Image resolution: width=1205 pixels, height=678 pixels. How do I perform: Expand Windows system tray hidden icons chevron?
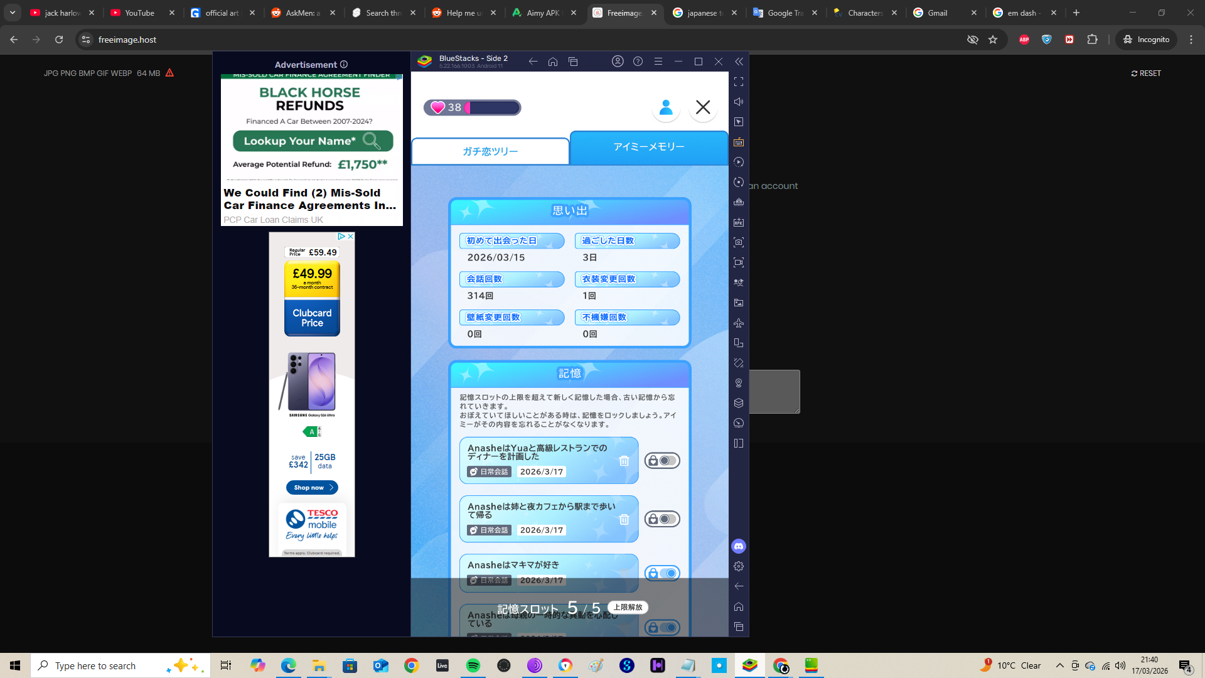[1060, 665]
